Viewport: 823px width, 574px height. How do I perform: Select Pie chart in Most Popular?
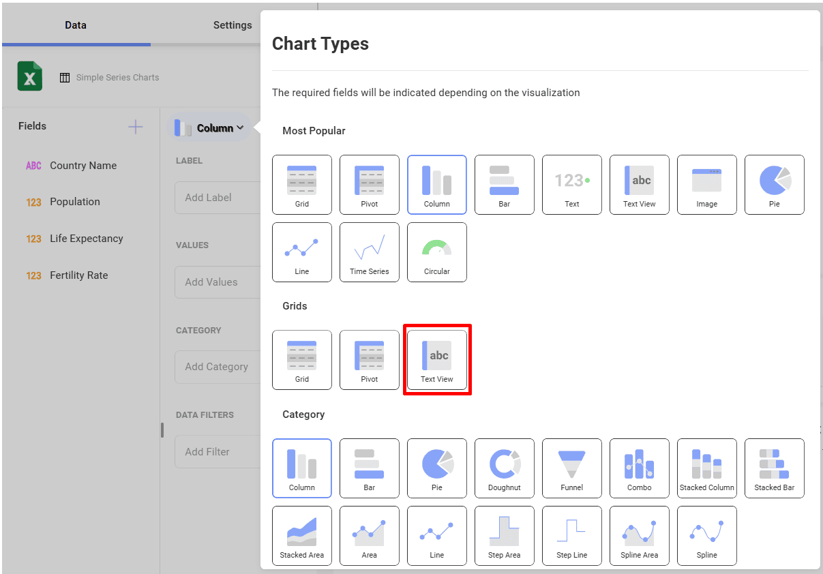coord(775,185)
